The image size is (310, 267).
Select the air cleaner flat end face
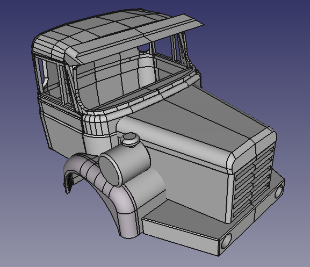(110, 169)
